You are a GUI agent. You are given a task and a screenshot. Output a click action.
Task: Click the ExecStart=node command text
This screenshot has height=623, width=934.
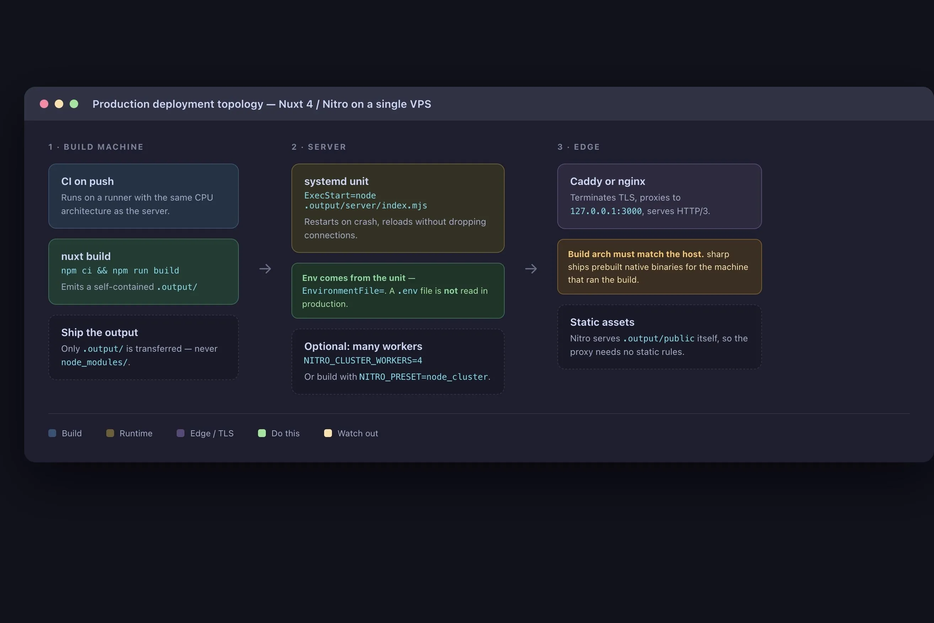[340, 196]
